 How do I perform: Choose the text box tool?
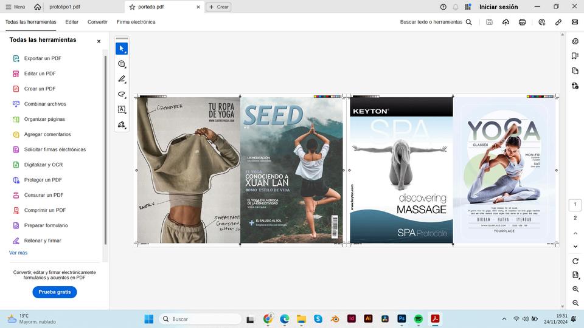(122, 109)
